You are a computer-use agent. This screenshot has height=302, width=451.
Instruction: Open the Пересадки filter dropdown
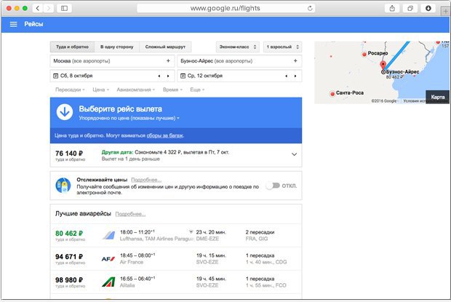pos(70,90)
